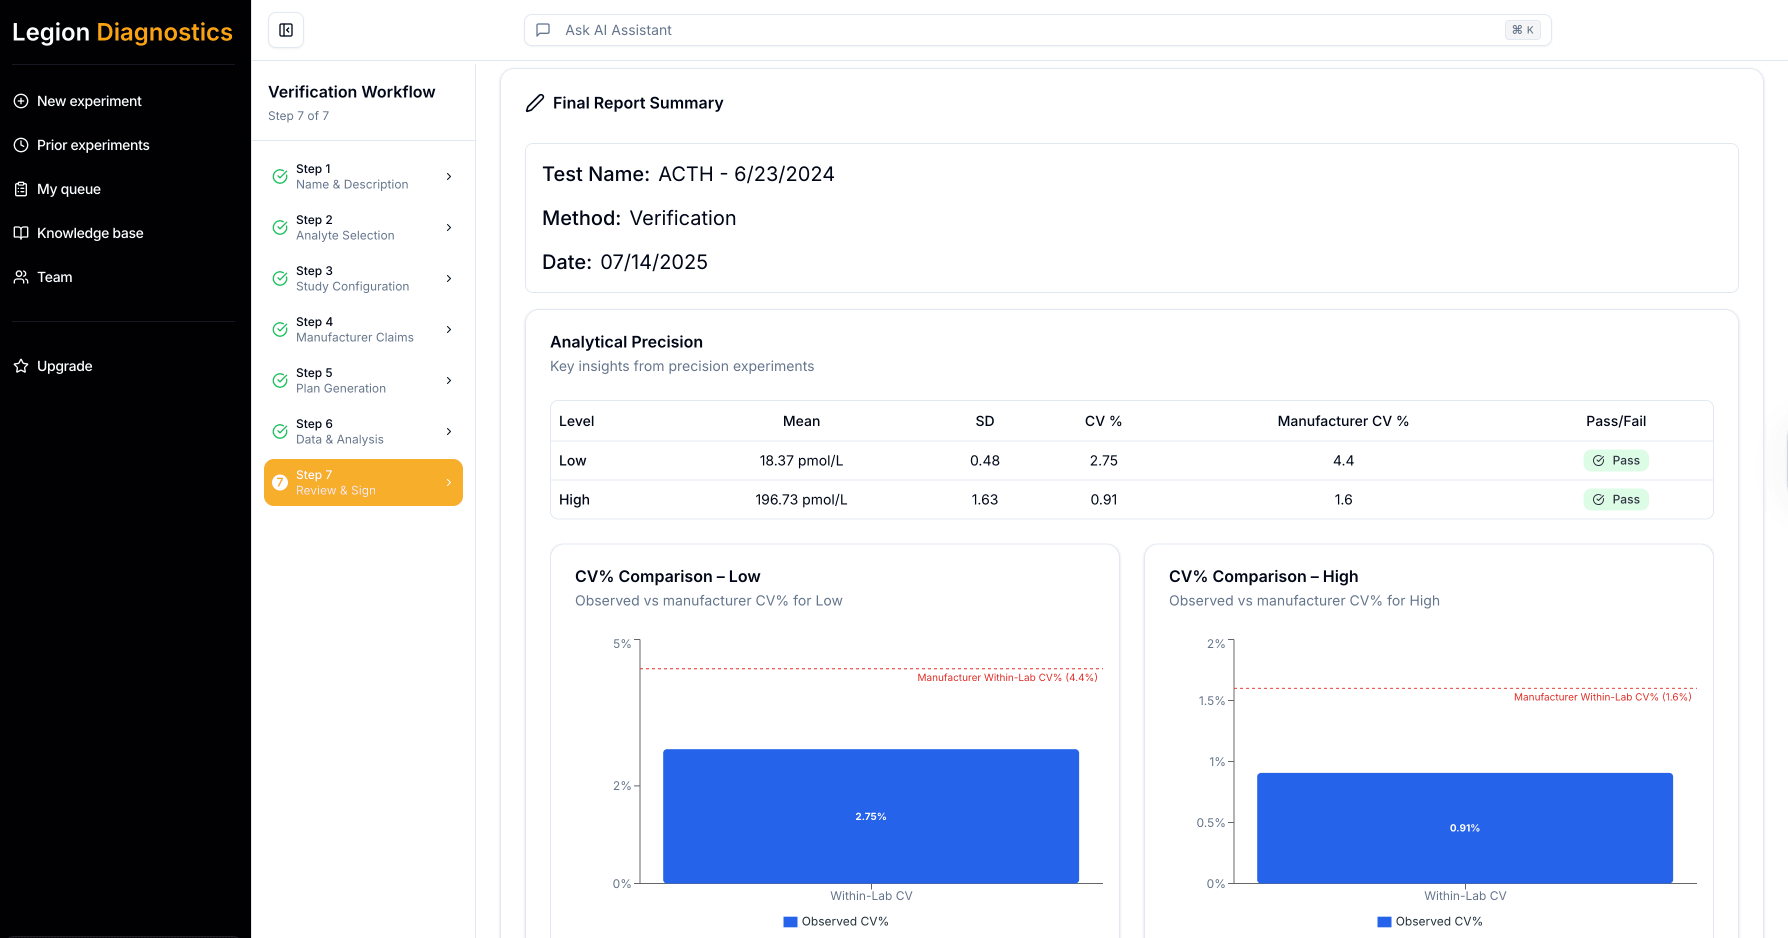1788x938 pixels.
Task: Click the Manufacturer Within-Lab CV% (4.4%) label
Action: tap(1007, 677)
